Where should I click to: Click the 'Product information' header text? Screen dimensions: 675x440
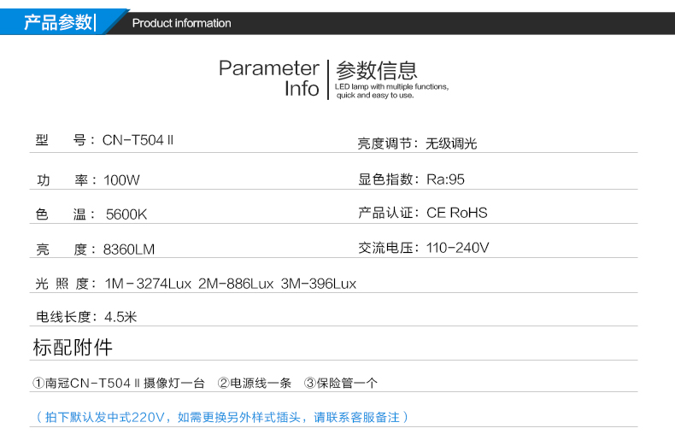pos(181,23)
